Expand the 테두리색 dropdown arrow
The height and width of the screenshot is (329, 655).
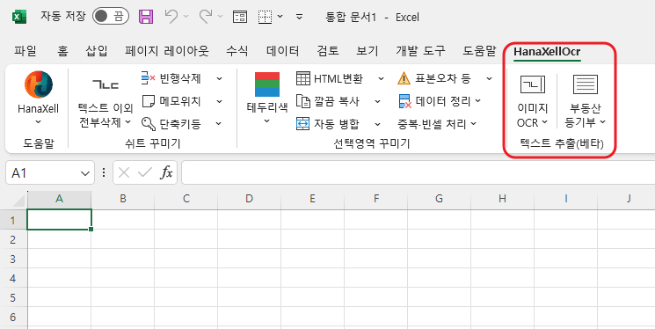point(267,121)
